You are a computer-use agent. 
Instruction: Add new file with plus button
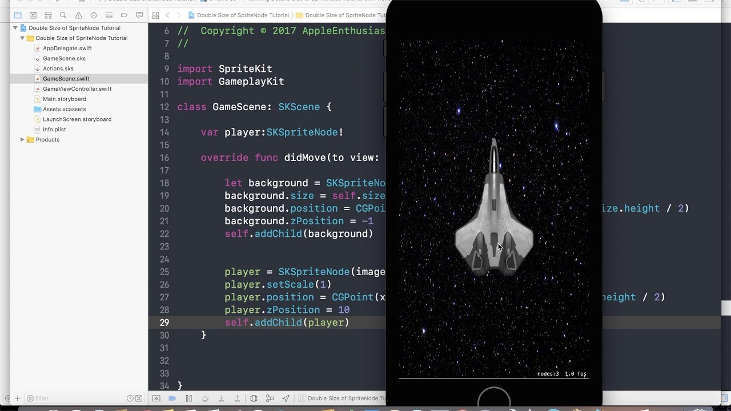(x=17, y=398)
